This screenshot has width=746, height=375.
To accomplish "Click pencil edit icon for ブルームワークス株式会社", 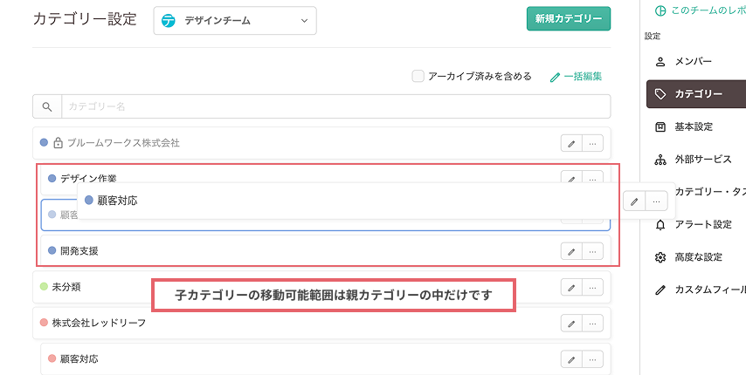I will point(570,143).
